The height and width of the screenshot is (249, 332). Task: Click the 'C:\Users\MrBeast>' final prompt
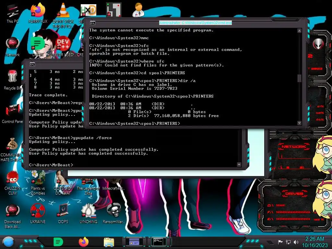pyautogui.click(x=51, y=165)
